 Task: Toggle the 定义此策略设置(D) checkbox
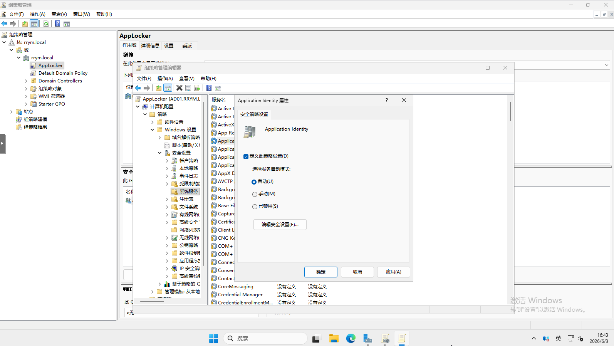click(x=246, y=156)
